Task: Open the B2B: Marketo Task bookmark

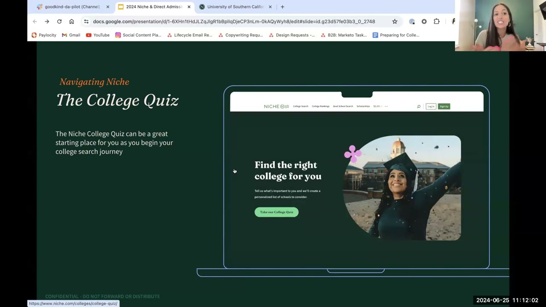Action: click(x=343, y=35)
